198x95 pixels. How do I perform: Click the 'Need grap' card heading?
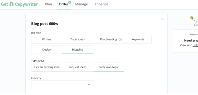point(191,40)
